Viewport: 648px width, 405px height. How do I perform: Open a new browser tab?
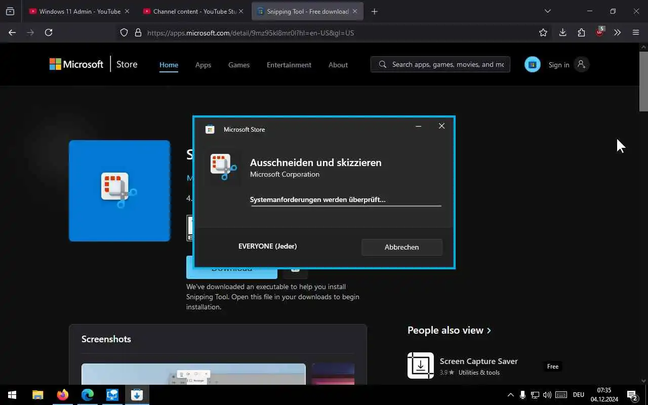[375, 11]
